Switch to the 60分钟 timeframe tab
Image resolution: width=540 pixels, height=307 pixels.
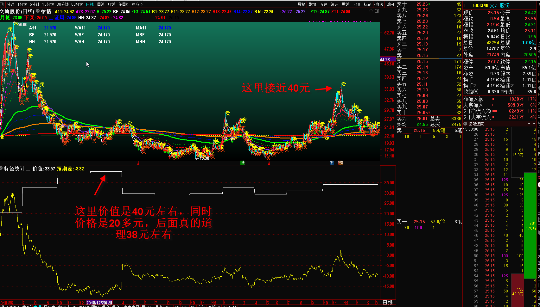coord(77,4)
